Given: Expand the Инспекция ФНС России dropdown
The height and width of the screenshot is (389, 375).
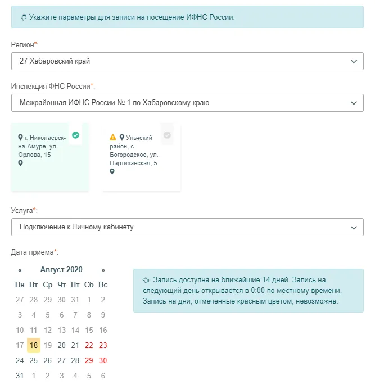Looking at the screenshot, I should point(187,103).
